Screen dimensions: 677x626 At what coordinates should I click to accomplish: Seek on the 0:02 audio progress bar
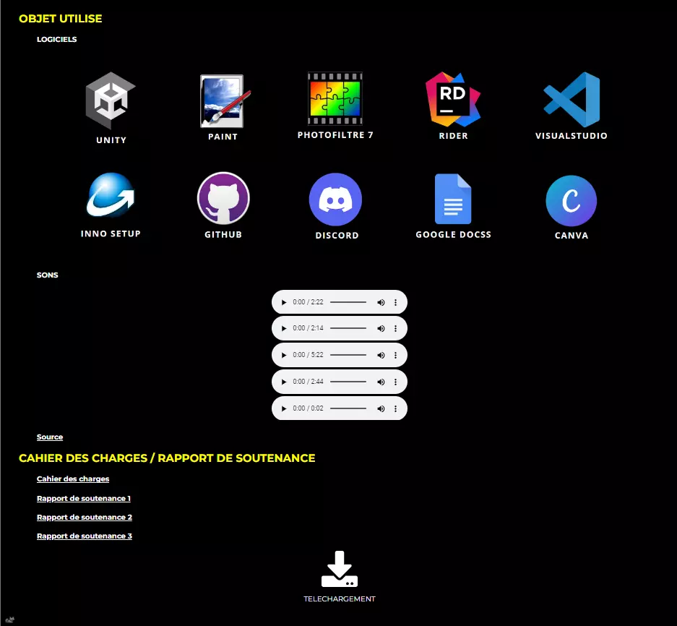coord(348,408)
